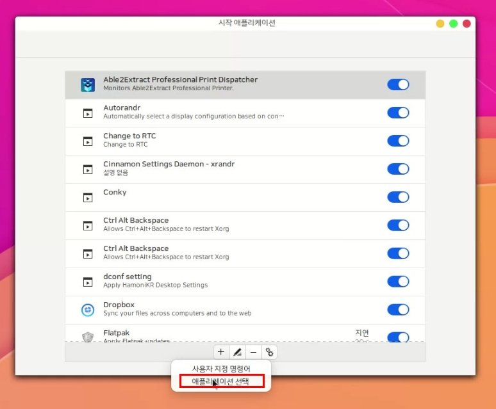
Task: Click the pencil edit icon in the bottom toolbar
Action: pyautogui.click(x=237, y=352)
